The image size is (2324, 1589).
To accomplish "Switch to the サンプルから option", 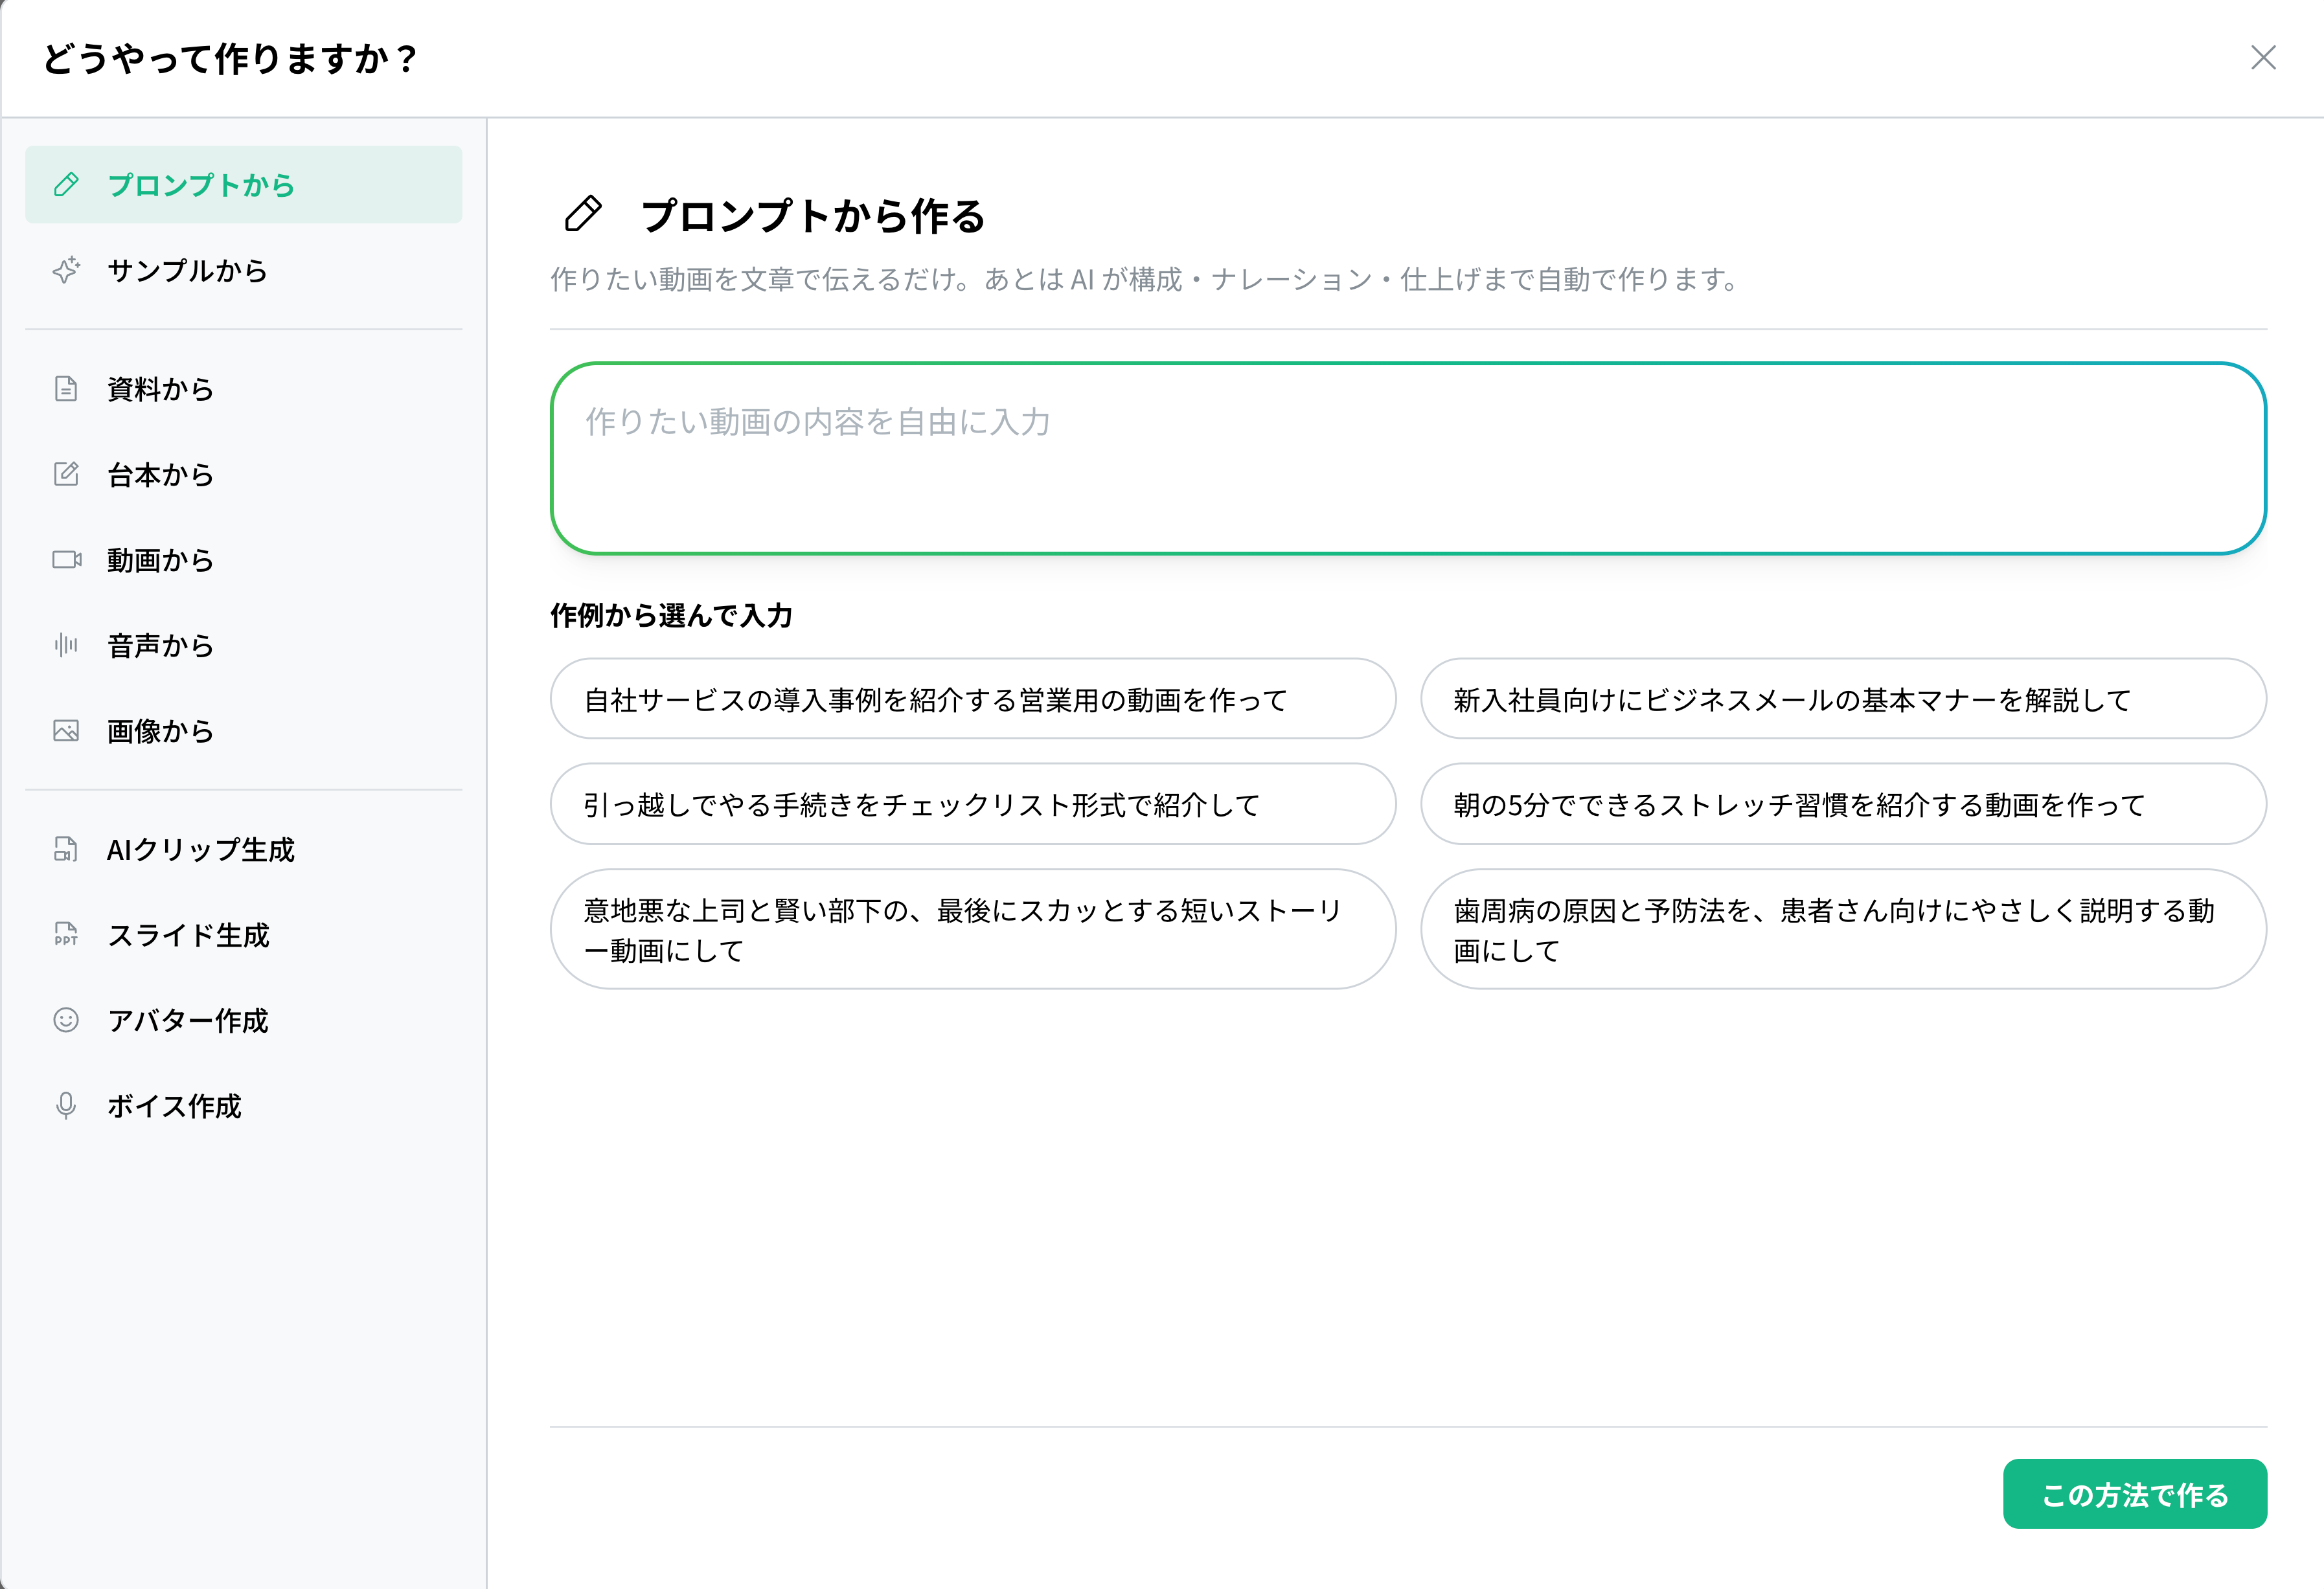I will pos(244,270).
